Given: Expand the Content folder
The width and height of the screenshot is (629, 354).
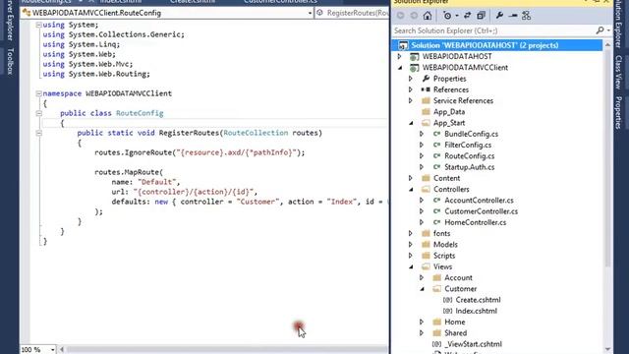Looking at the screenshot, I should tap(411, 178).
